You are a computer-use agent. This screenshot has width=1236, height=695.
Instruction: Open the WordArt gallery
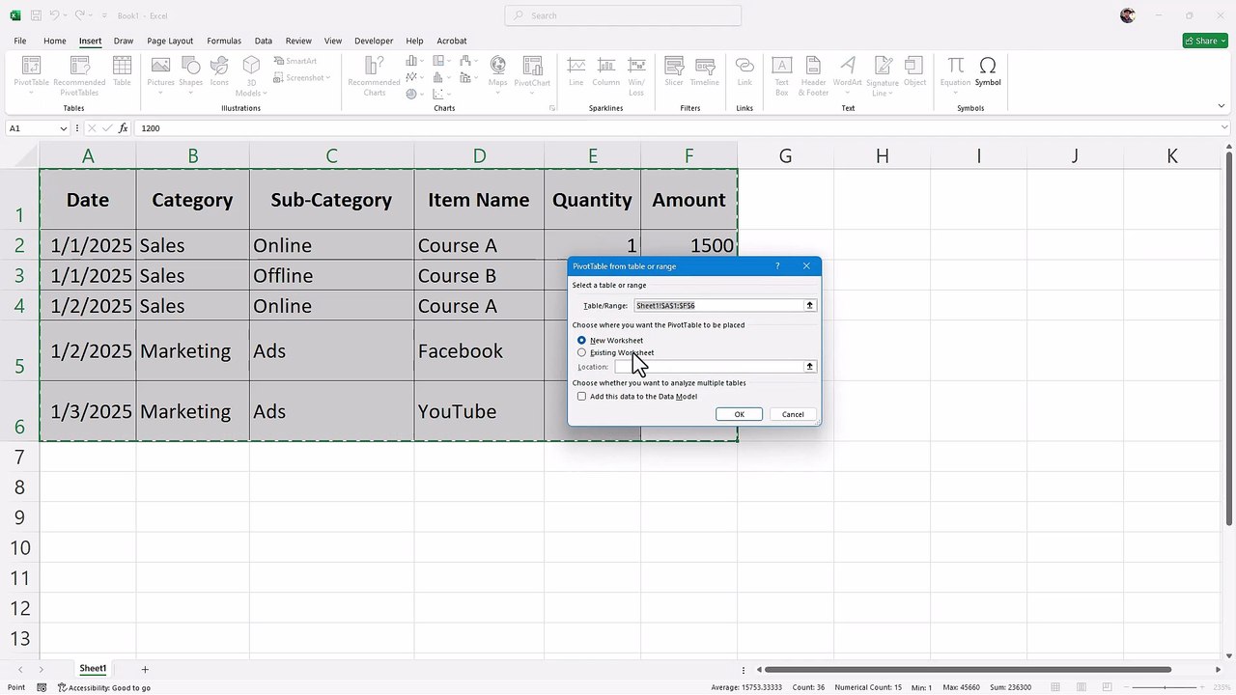847,73
